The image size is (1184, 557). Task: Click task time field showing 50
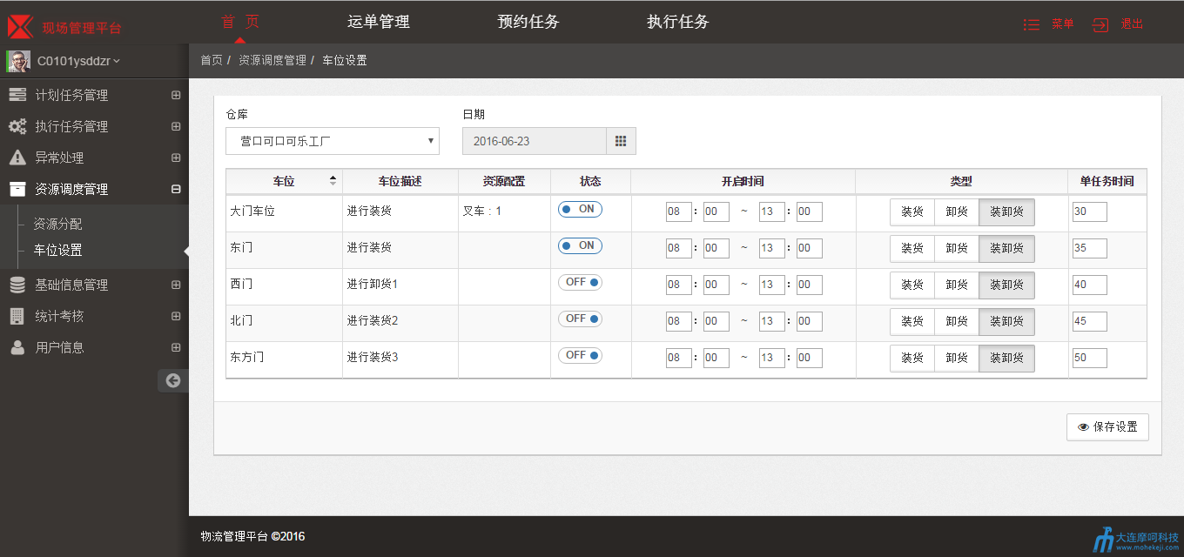[1090, 358]
